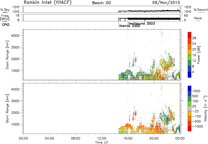
Task: Click the -25 tick on velocity colorbar
Action: point(196,111)
